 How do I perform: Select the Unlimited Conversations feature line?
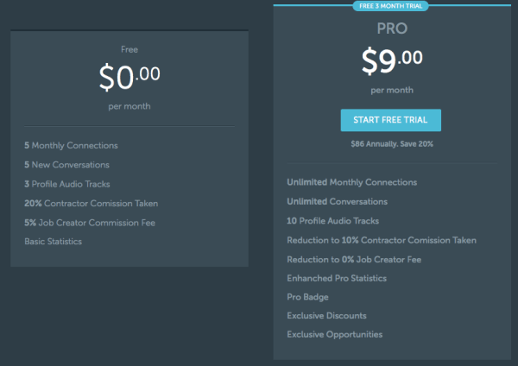337,201
